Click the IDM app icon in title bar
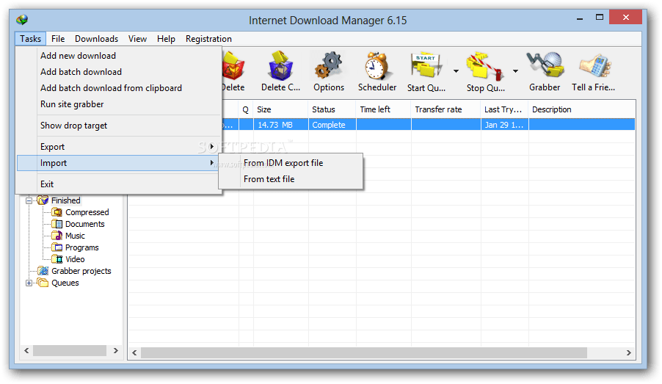The image size is (662, 384). click(x=22, y=20)
